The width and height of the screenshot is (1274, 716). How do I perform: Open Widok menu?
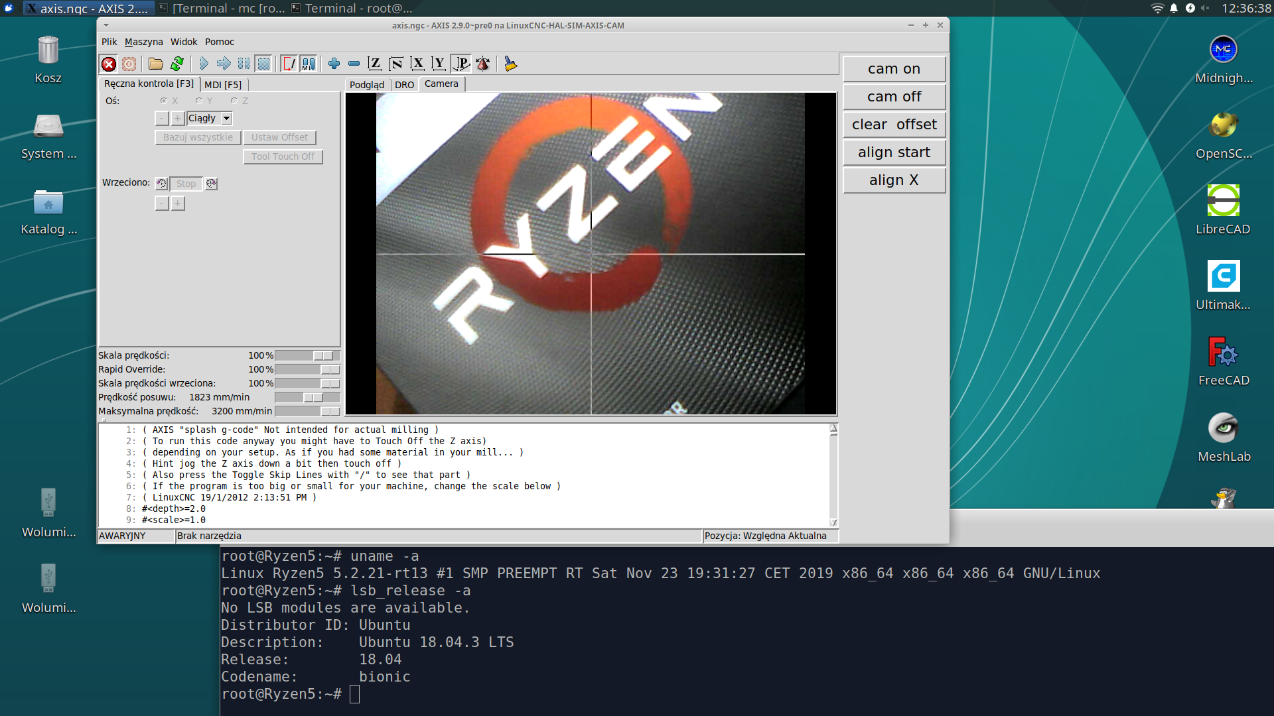(184, 42)
